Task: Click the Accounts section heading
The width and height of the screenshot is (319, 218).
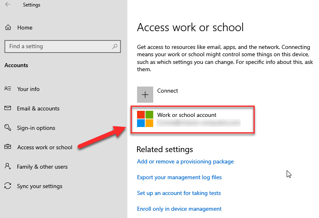Action: coord(16,66)
